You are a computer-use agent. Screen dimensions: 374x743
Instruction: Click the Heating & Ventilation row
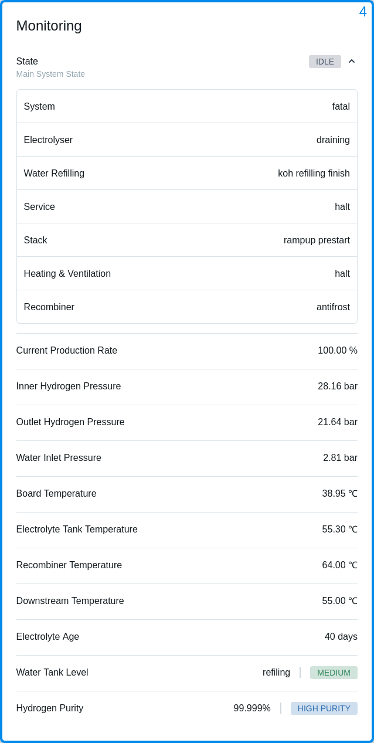point(186,273)
